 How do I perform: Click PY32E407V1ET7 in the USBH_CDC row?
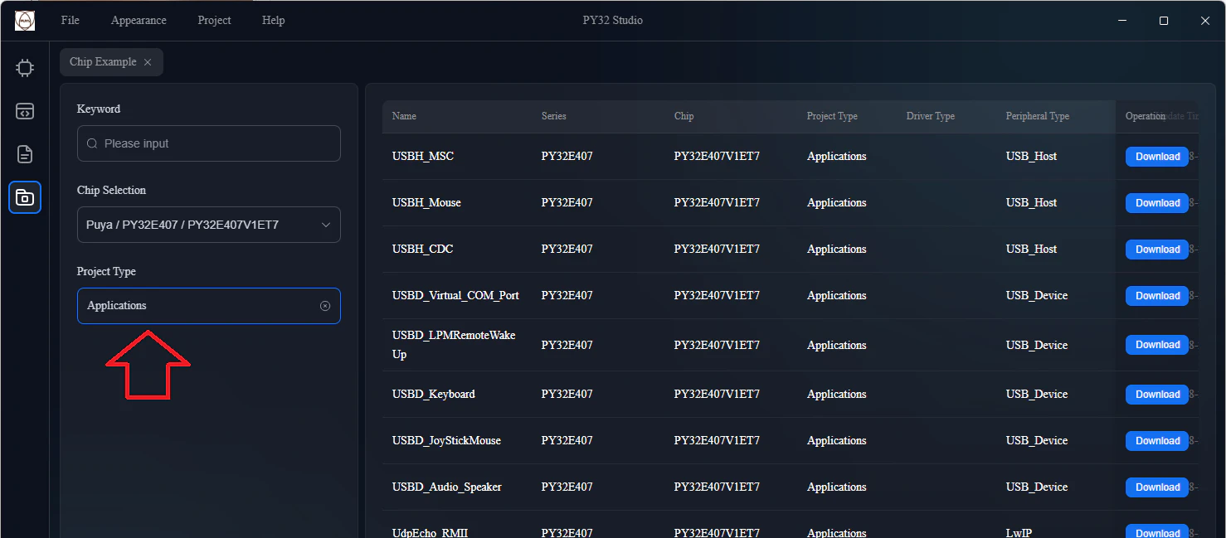(717, 250)
